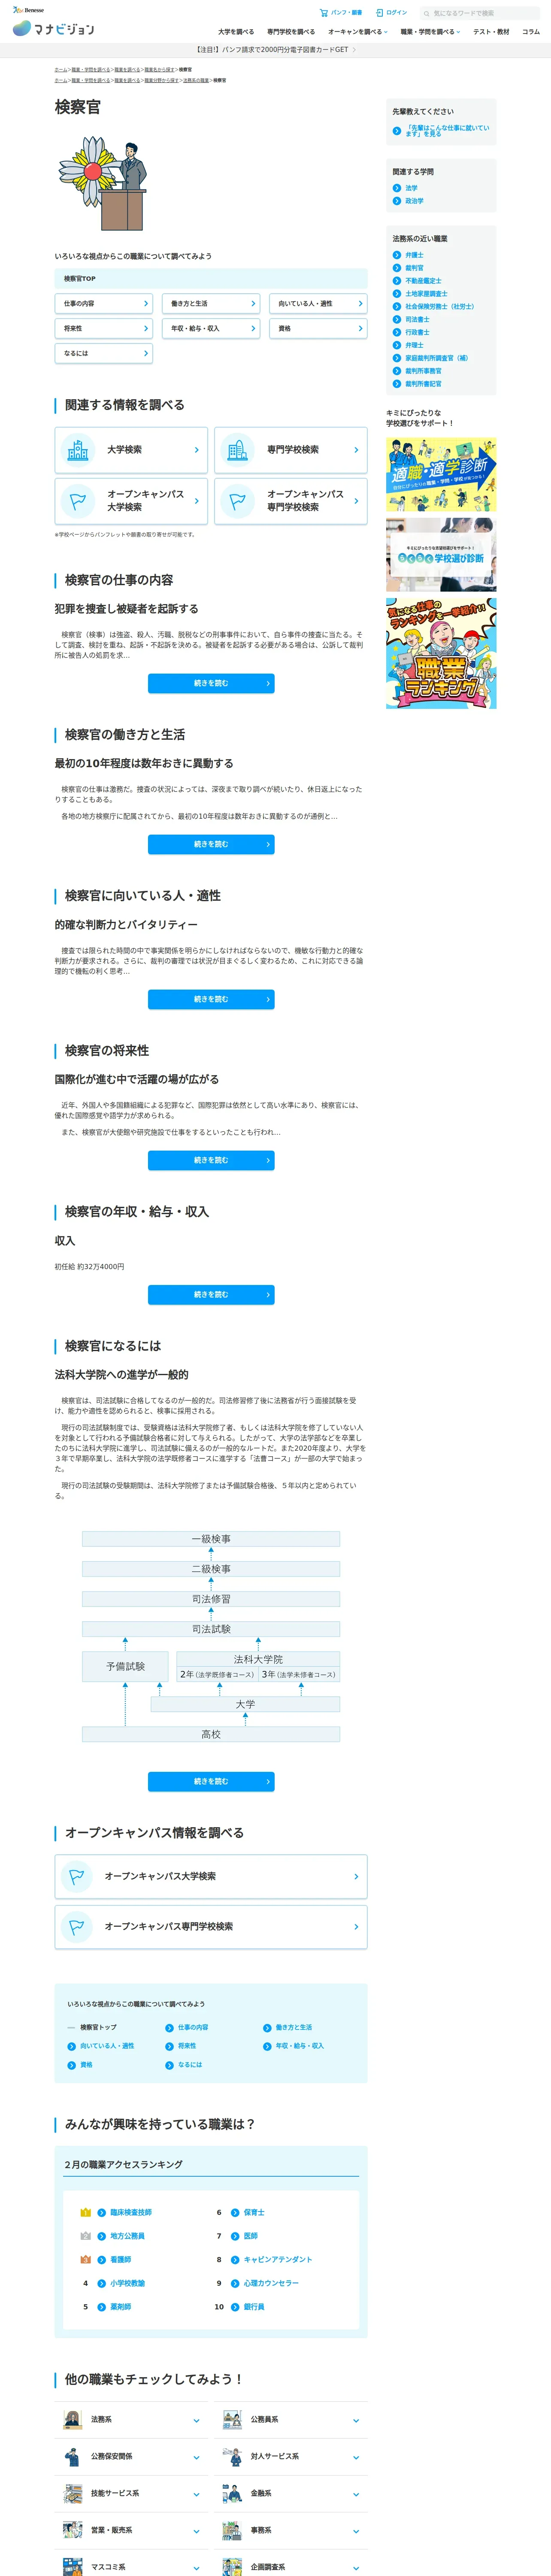Select the 仕事の内容 tab under 検察官TOP
Screen dimensions: 551x2576
104,303
